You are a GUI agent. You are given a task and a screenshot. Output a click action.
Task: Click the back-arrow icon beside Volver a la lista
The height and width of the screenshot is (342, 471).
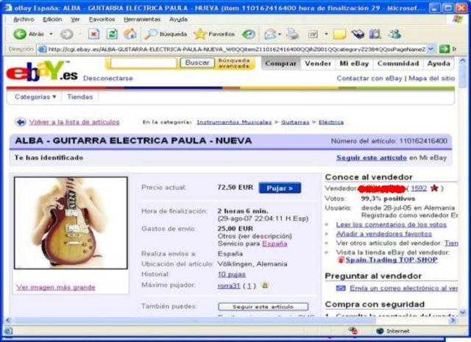(x=21, y=122)
